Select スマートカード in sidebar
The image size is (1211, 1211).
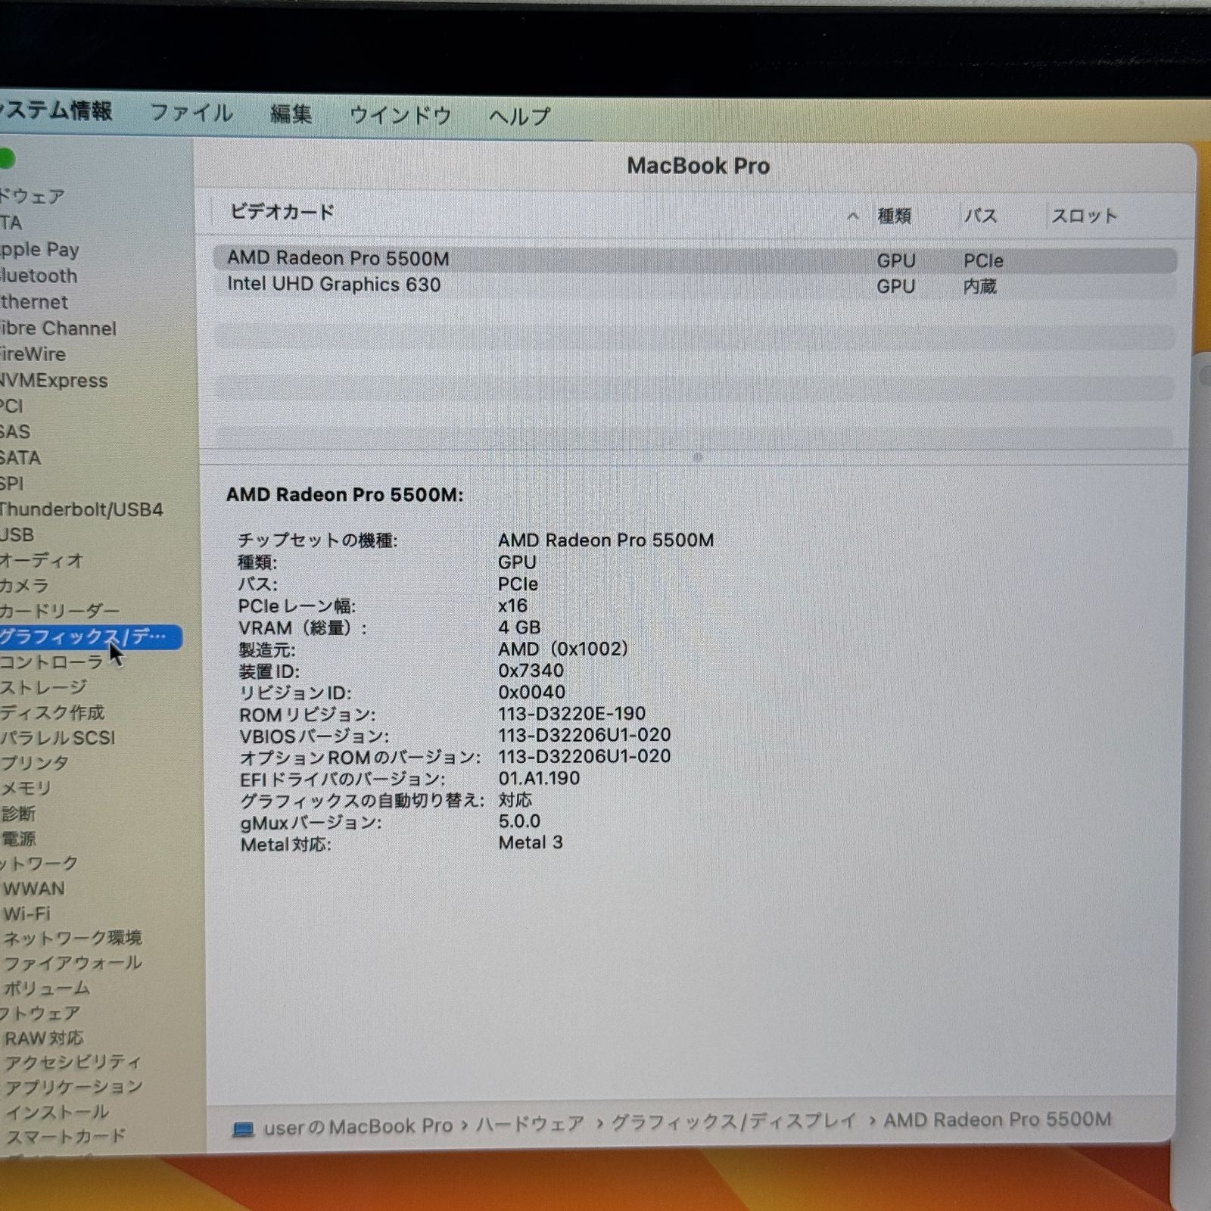65,1137
